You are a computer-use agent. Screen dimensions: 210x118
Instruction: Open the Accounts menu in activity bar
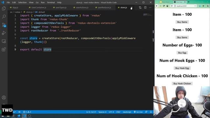[4, 98]
